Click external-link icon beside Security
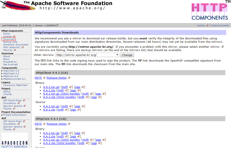This screenshot has height=148, width=231. coord(15,50)
